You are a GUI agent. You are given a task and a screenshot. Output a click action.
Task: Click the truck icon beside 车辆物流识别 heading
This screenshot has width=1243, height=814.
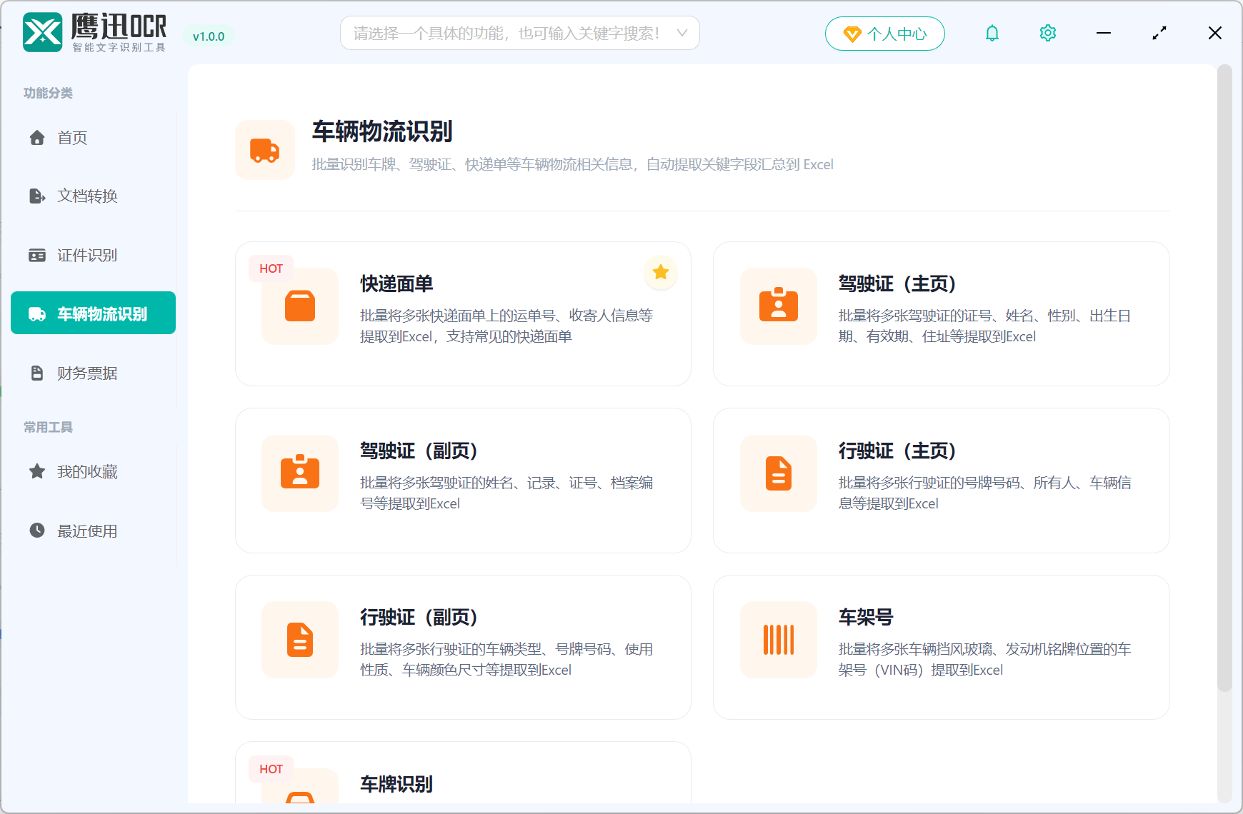(x=265, y=150)
